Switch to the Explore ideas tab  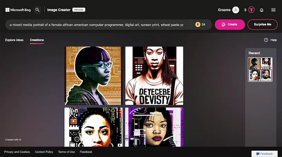coord(14,40)
